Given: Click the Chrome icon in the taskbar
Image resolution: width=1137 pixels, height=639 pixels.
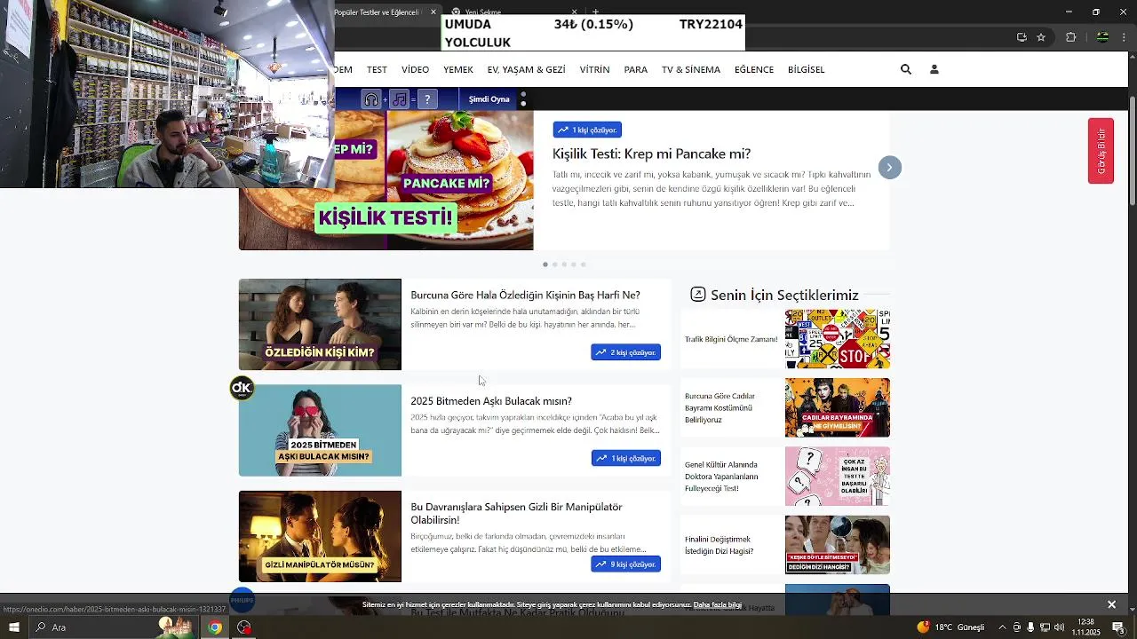Looking at the screenshot, I should [x=214, y=627].
